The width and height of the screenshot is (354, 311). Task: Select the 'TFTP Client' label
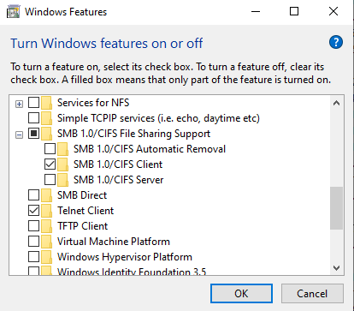click(83, 226)
